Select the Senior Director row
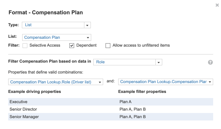221x129 pixels. [x=111, y=109]
